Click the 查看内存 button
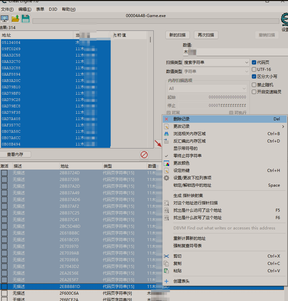Image resolution: width=288 pixels, height=301 pixels. (15, 154)
